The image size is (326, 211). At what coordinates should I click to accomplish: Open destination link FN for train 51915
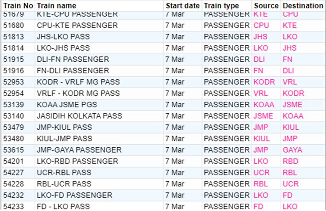[287, 59]
